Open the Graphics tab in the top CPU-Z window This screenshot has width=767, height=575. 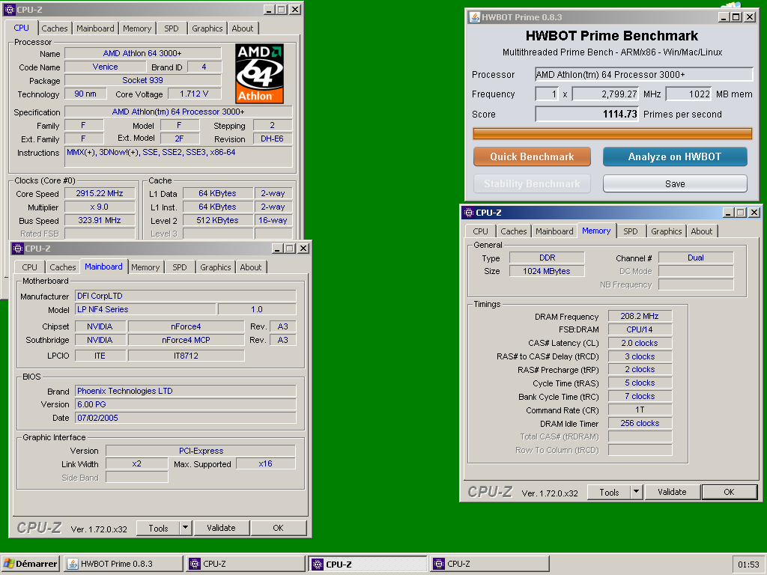coord(207,28)
